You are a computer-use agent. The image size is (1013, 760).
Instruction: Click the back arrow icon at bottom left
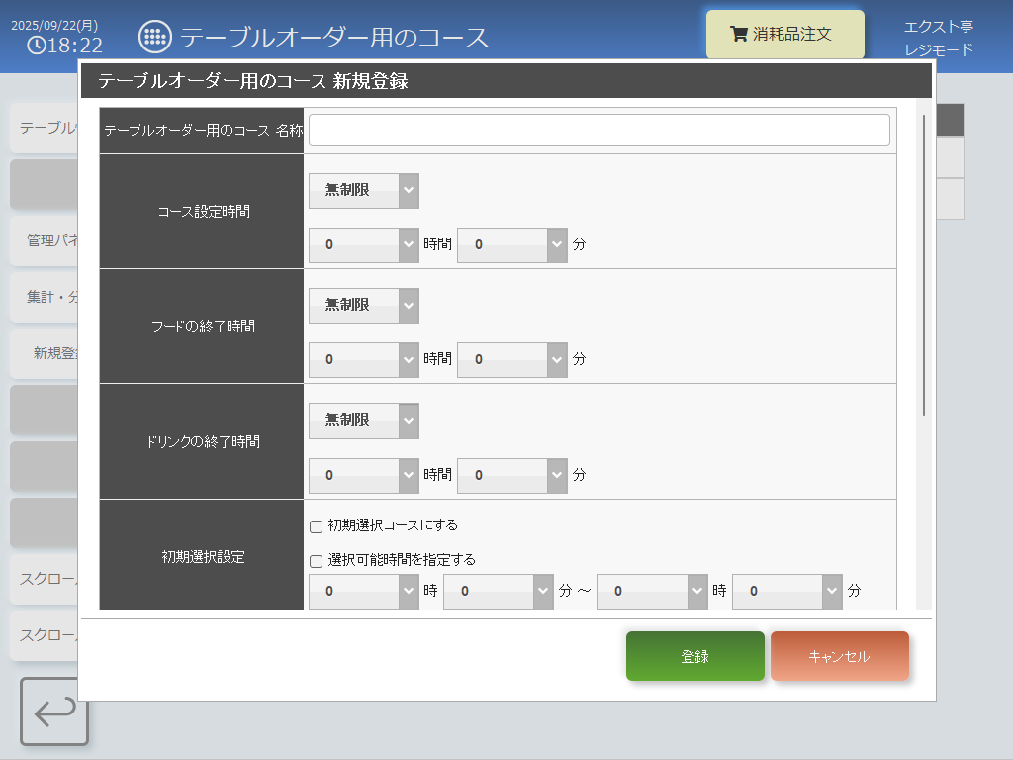point(54,711)
